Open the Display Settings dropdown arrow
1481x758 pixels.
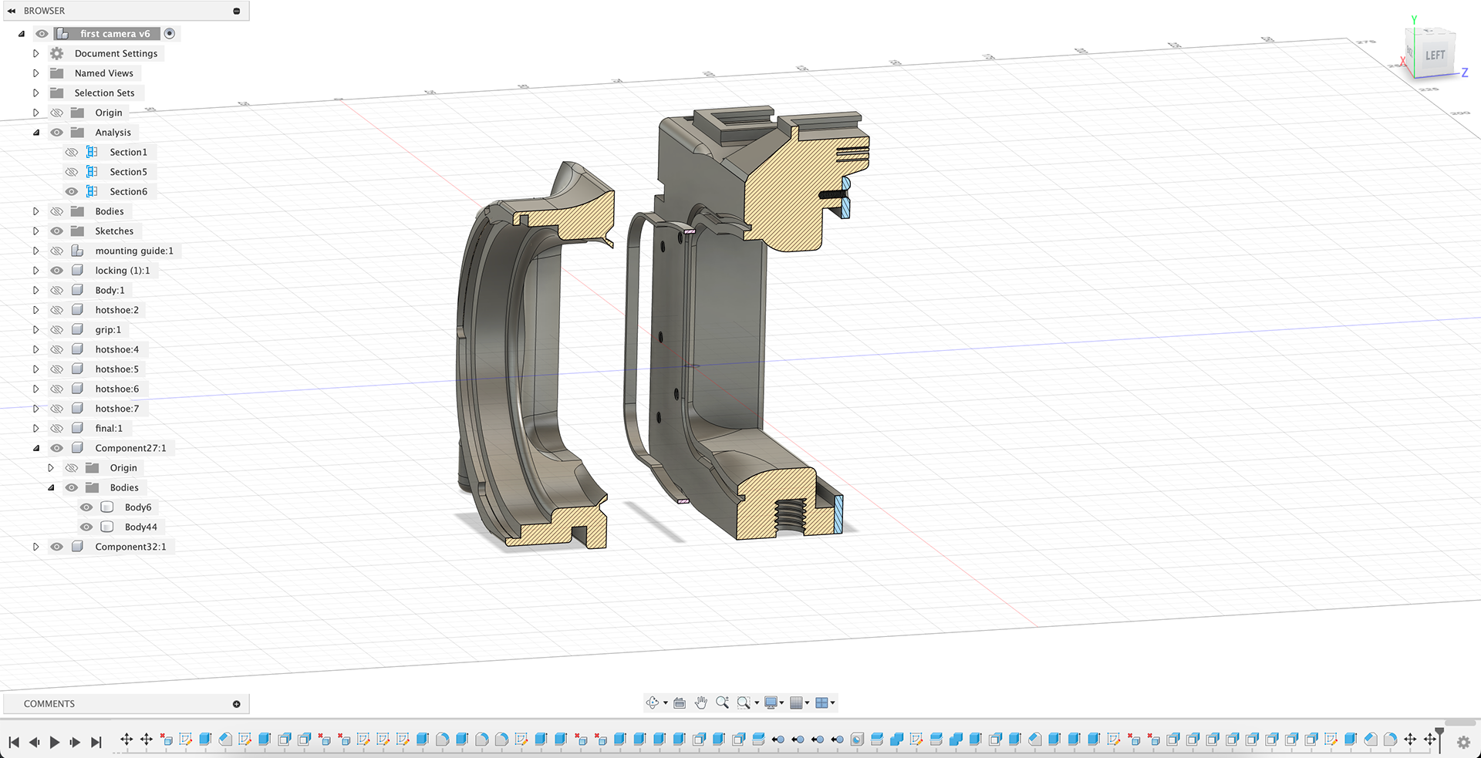pos(782,703)
